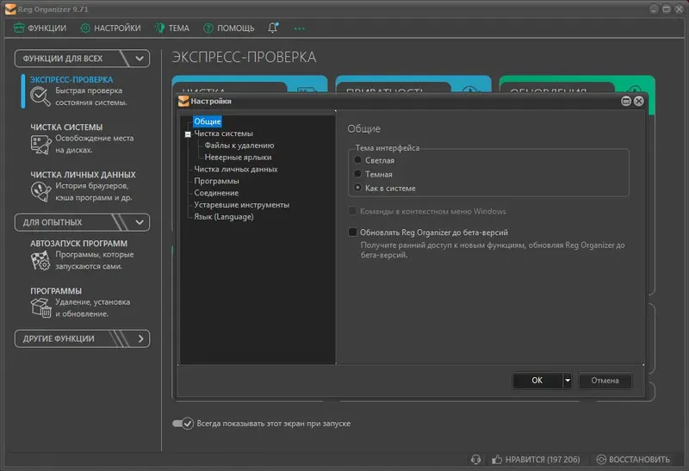This screenshot has height=471, width=689.
Task: Open the three-dots overflow menu
Action: coord(299,28)
